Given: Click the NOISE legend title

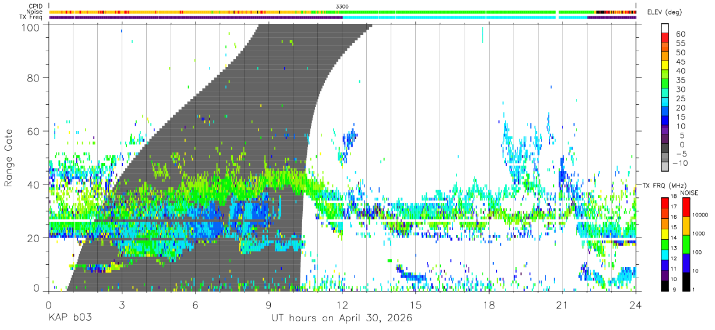Looking at the screenshot, I should pyautogui.click(x=689, y=193).
